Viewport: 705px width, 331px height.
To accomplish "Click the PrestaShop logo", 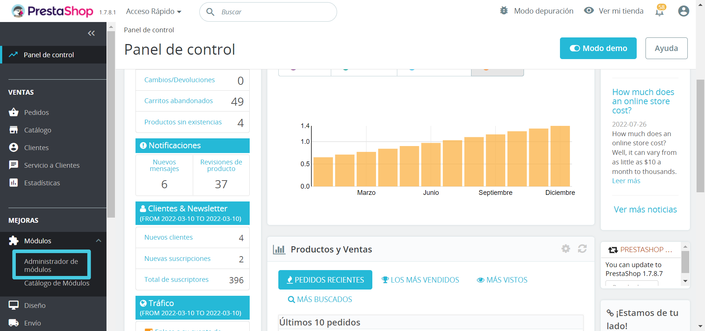I will click(52, 11).
